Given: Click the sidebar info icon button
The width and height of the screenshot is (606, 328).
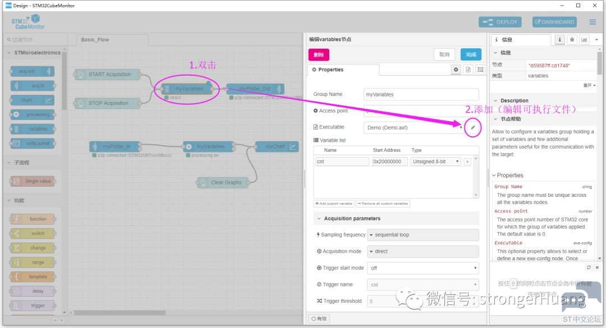Looking at the screenshot, I should (x=559, y=39).
